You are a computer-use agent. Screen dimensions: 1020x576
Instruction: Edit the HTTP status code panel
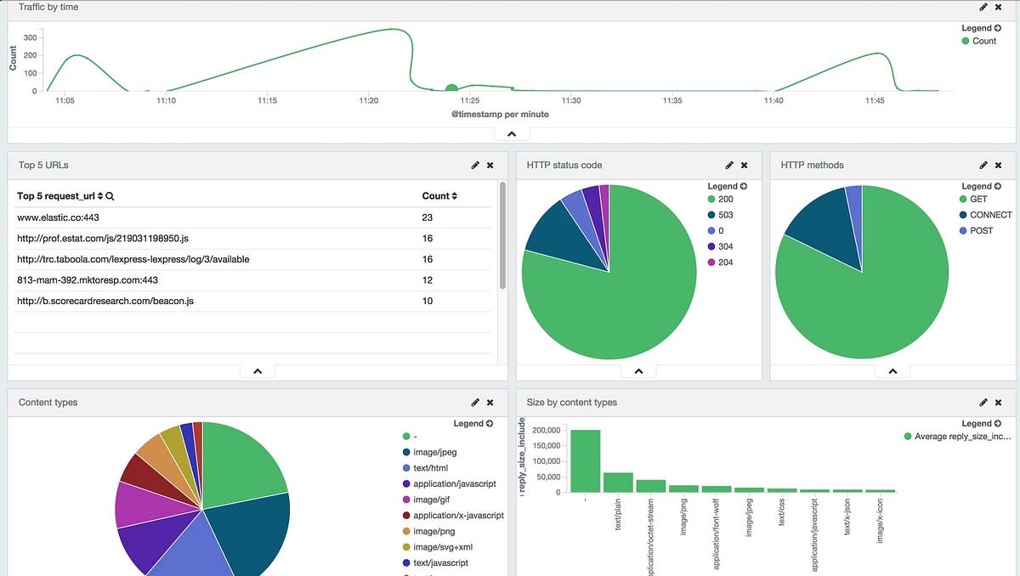729,165
